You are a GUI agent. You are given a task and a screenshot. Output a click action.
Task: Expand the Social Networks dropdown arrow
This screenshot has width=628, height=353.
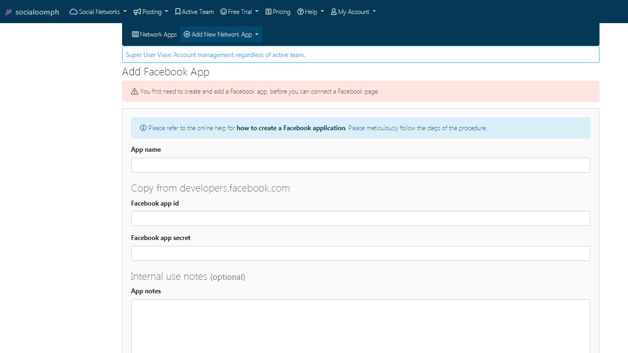click(125, 12)
